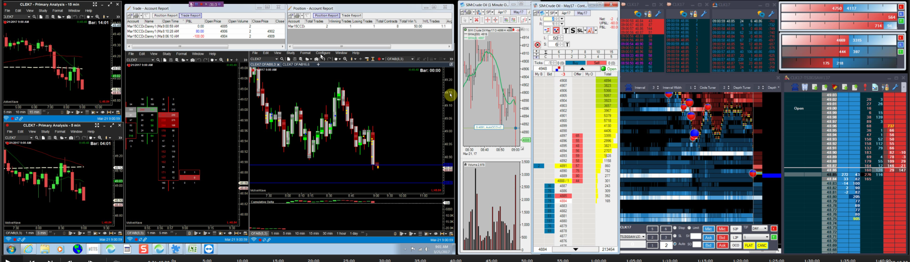This screenshot has height=262, width=910.
Task: Click the camera snapshot icon in the 15 min chart toolbar
Action: pos(69,17)
